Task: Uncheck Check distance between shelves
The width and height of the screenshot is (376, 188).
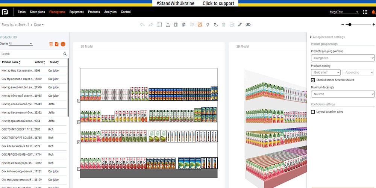Action: coord(313,80)
